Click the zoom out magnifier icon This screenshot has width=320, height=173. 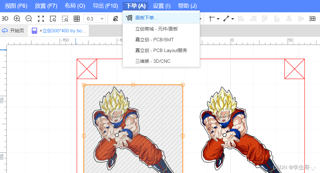(x=29, y=18)
